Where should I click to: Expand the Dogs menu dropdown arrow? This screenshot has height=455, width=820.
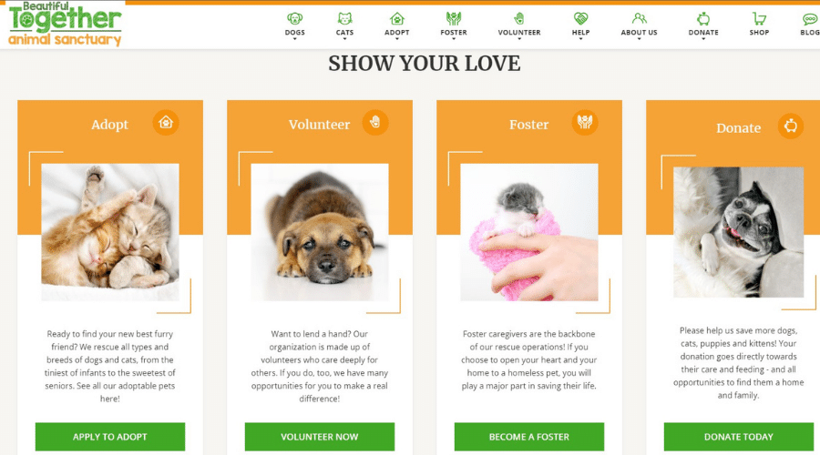pos(294,39)
